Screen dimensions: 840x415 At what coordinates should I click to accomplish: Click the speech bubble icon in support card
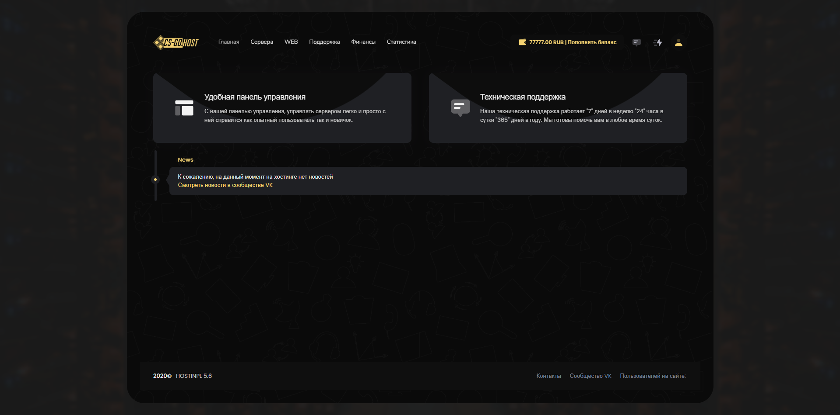click(x=460, y=107)
